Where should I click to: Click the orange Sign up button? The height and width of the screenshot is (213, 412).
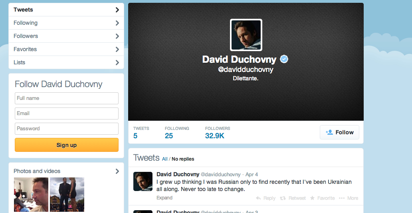(67, 145)
